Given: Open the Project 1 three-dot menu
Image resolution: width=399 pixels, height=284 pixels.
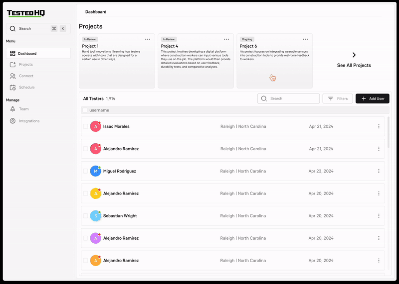Looking at the screenshot, I should (148, 39).
